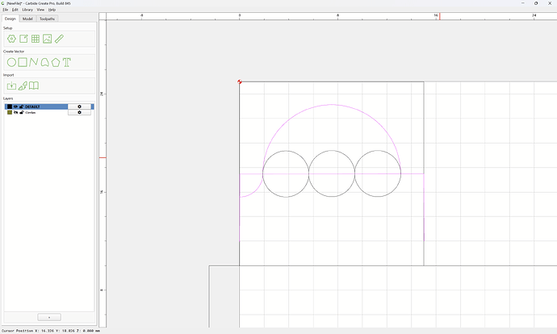
Task: Open the design library book icon
Action: point(34,86)
